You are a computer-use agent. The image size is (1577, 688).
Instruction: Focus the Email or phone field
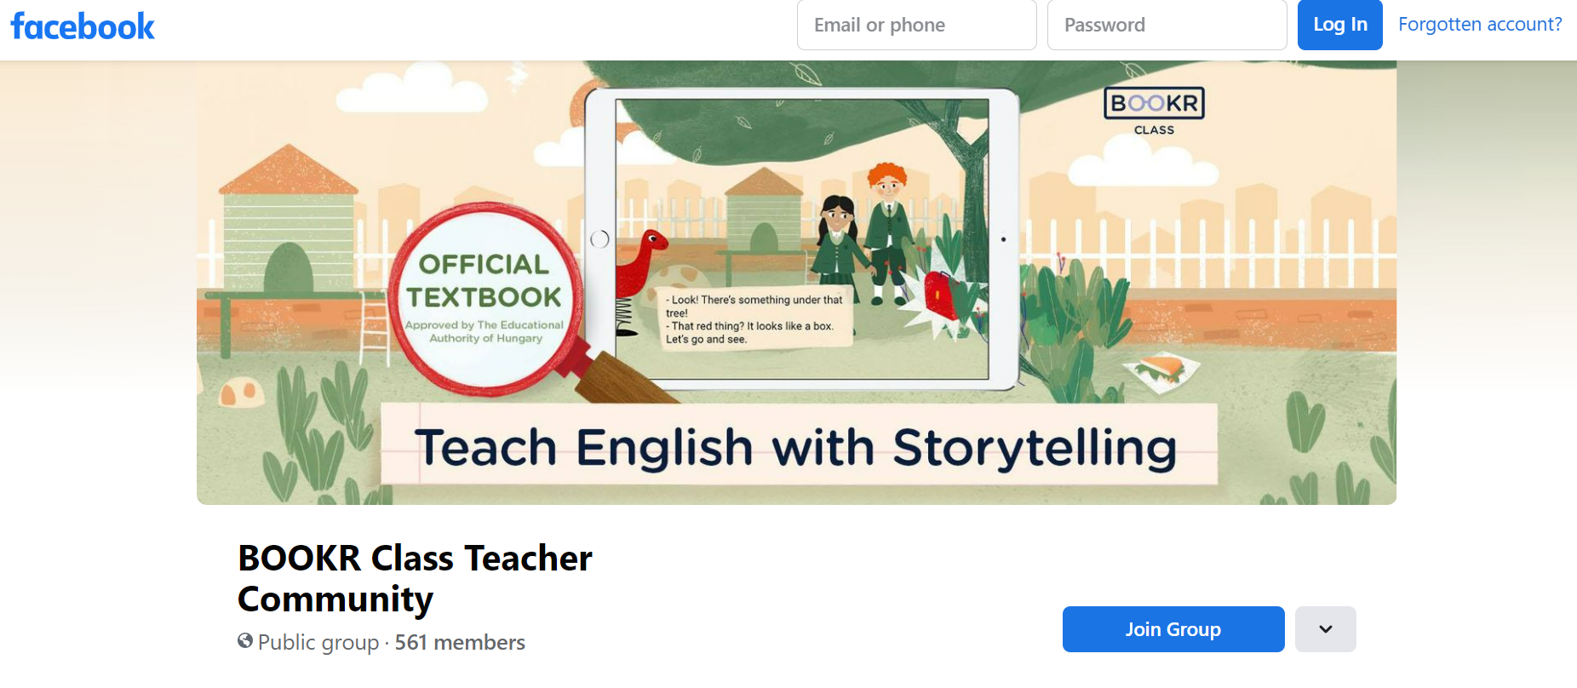tap(916, 25)
